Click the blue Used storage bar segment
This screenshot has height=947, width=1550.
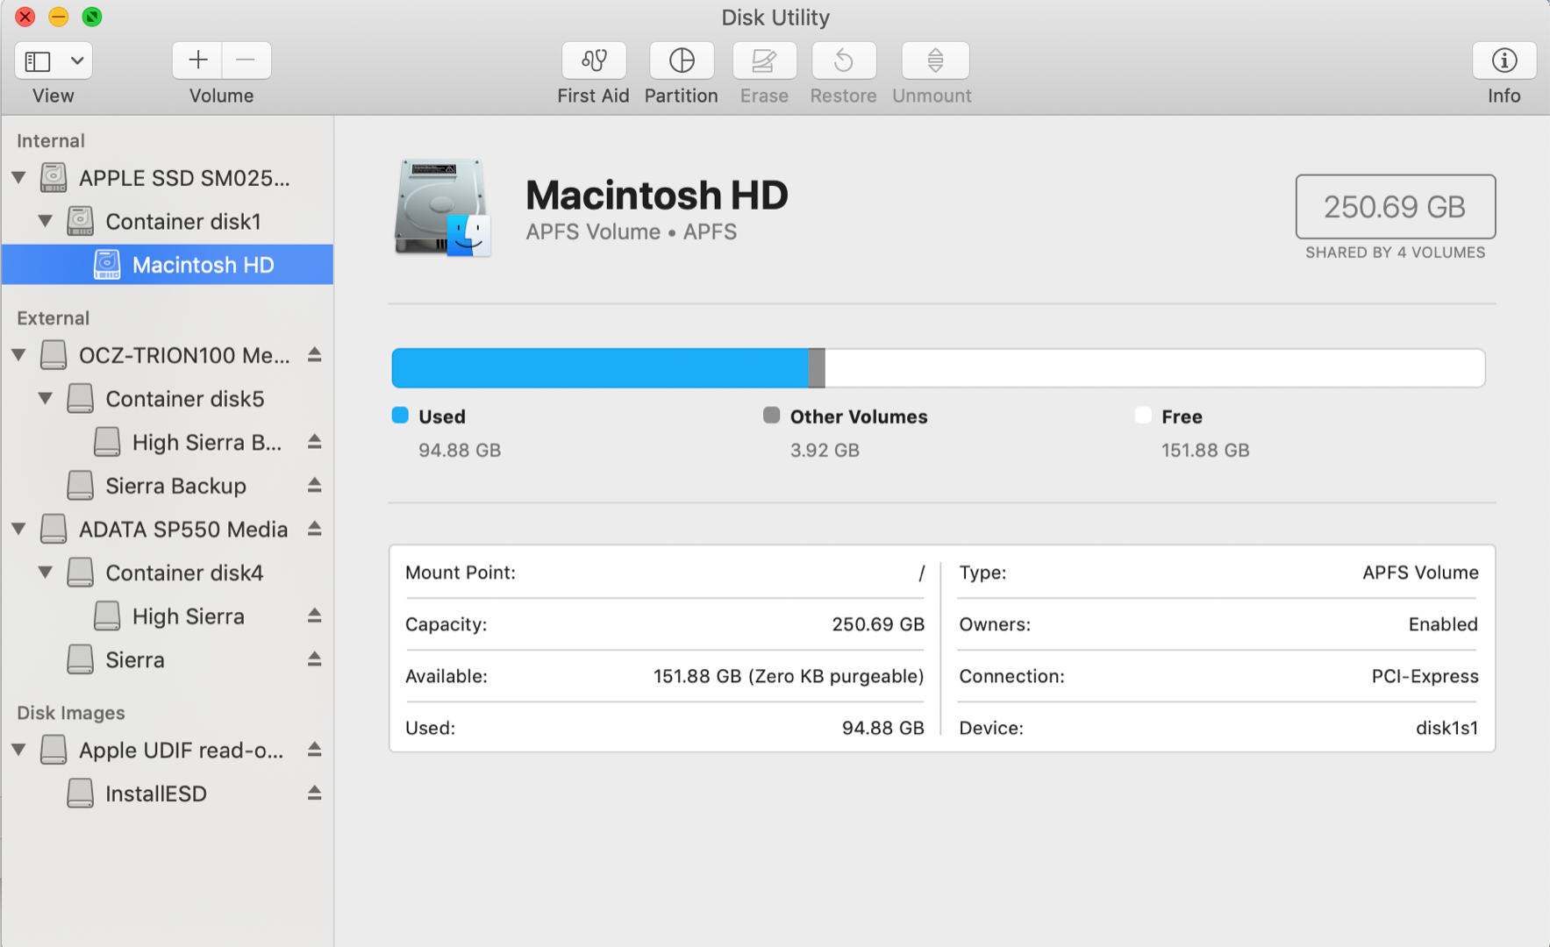599,368
